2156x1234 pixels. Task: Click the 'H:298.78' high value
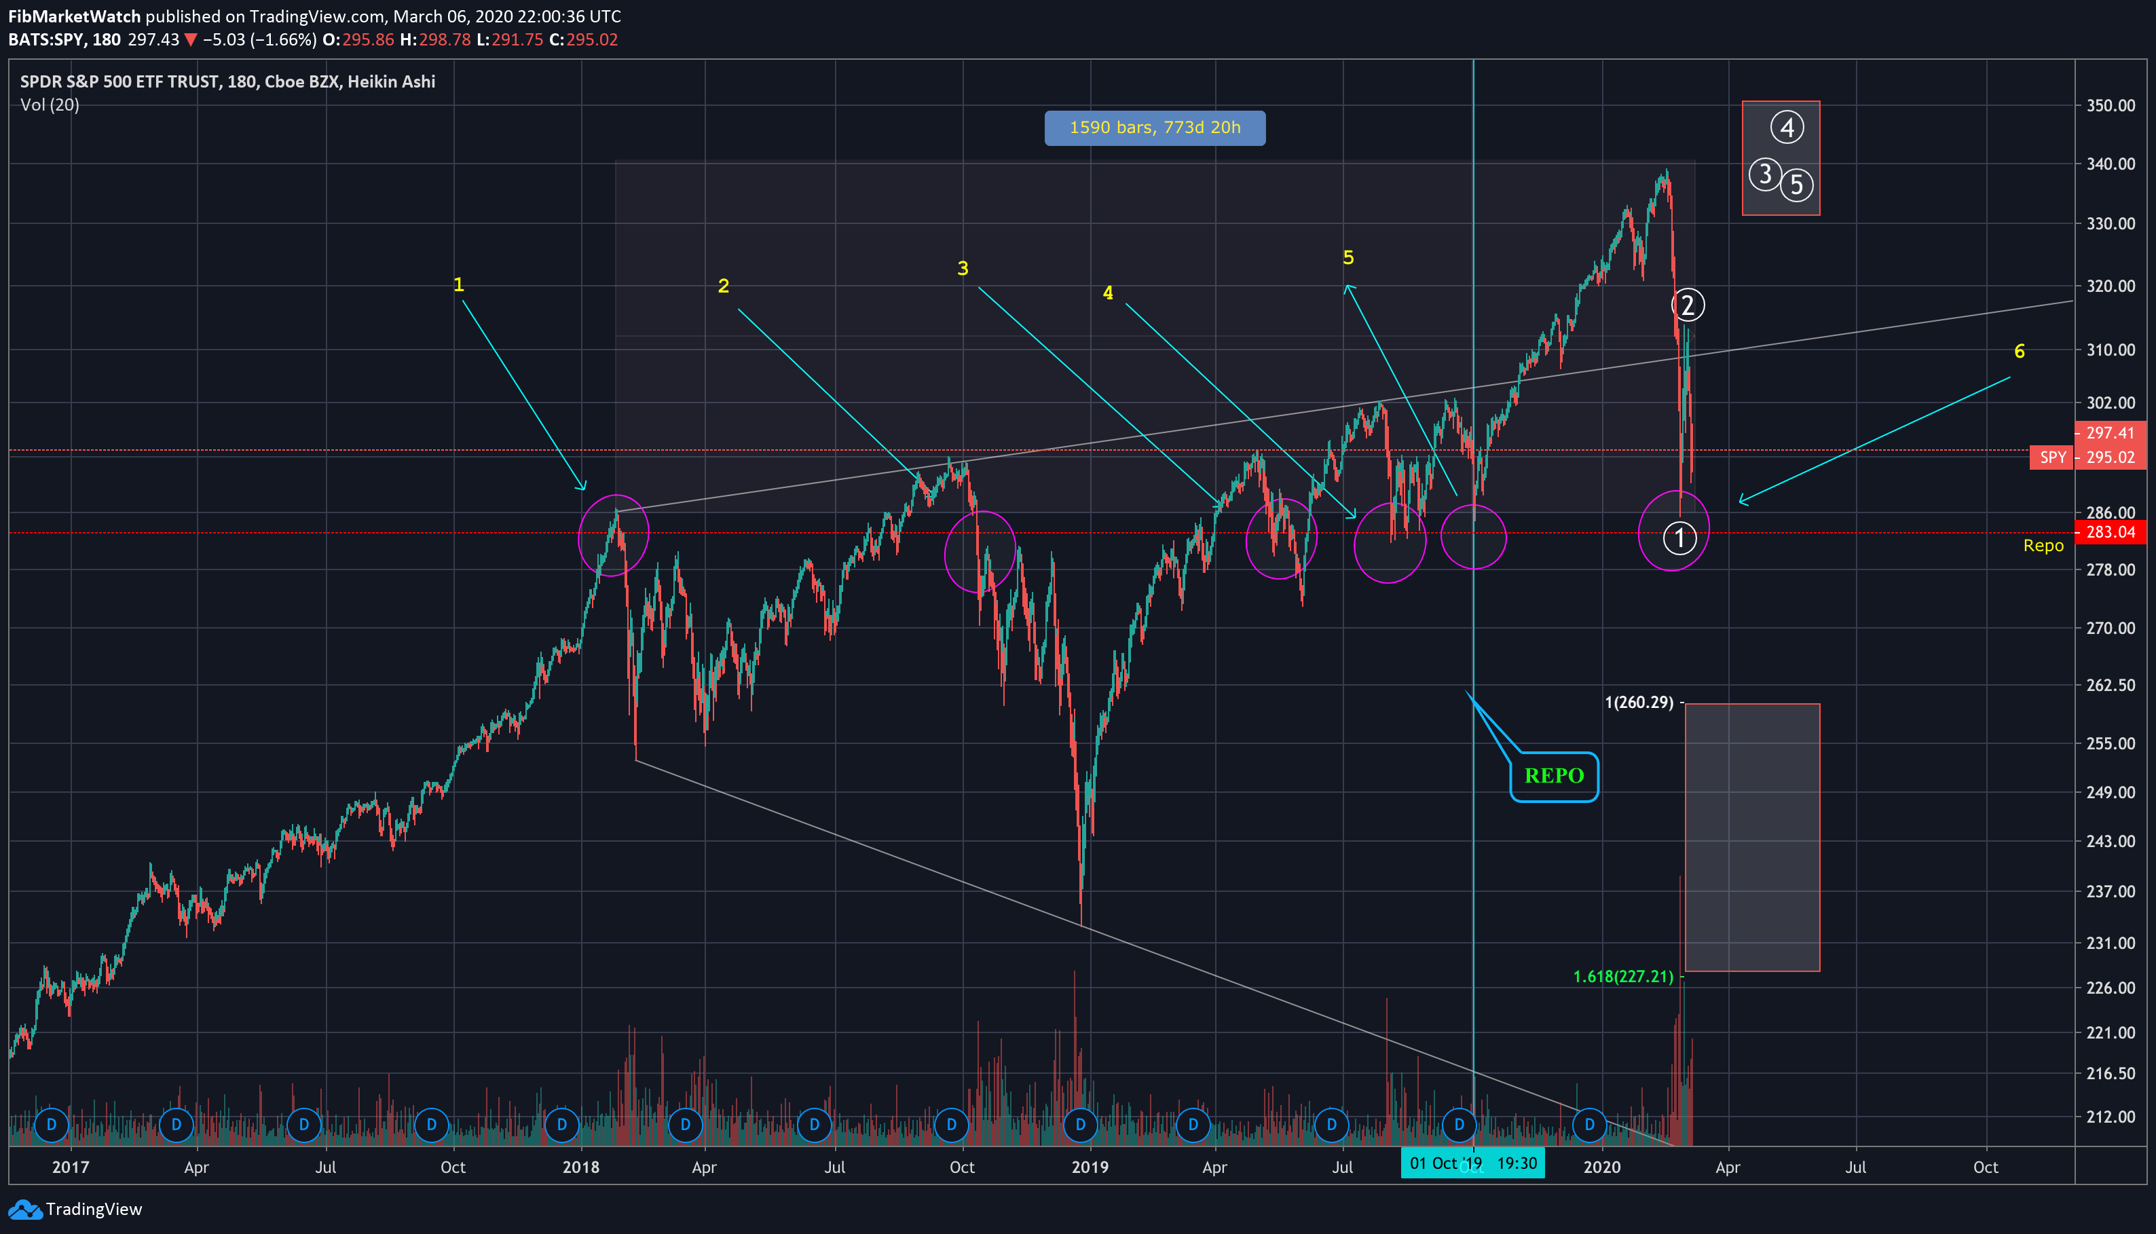434,40
